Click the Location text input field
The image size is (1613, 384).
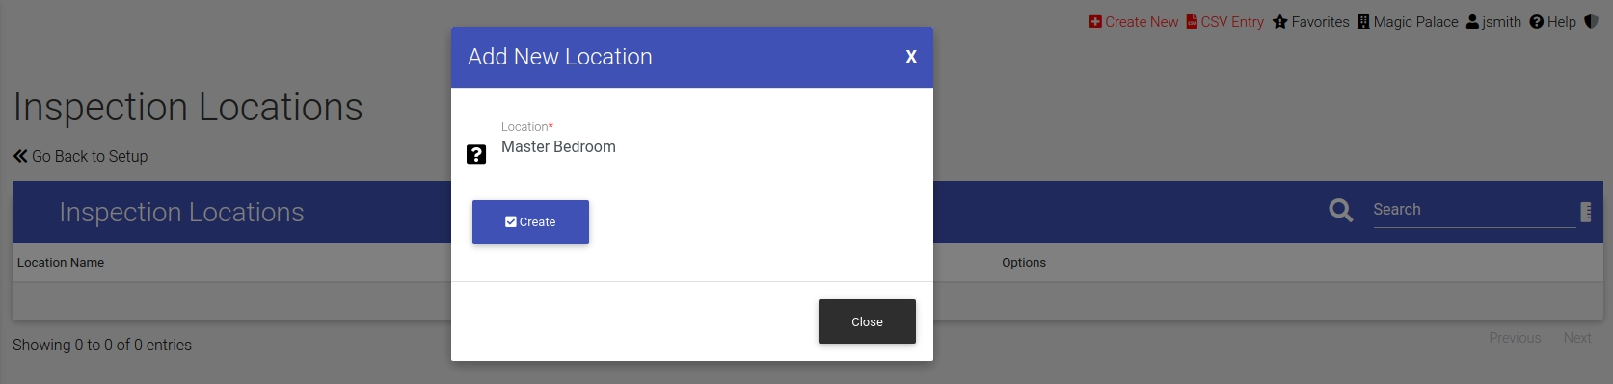coord(710,147)
